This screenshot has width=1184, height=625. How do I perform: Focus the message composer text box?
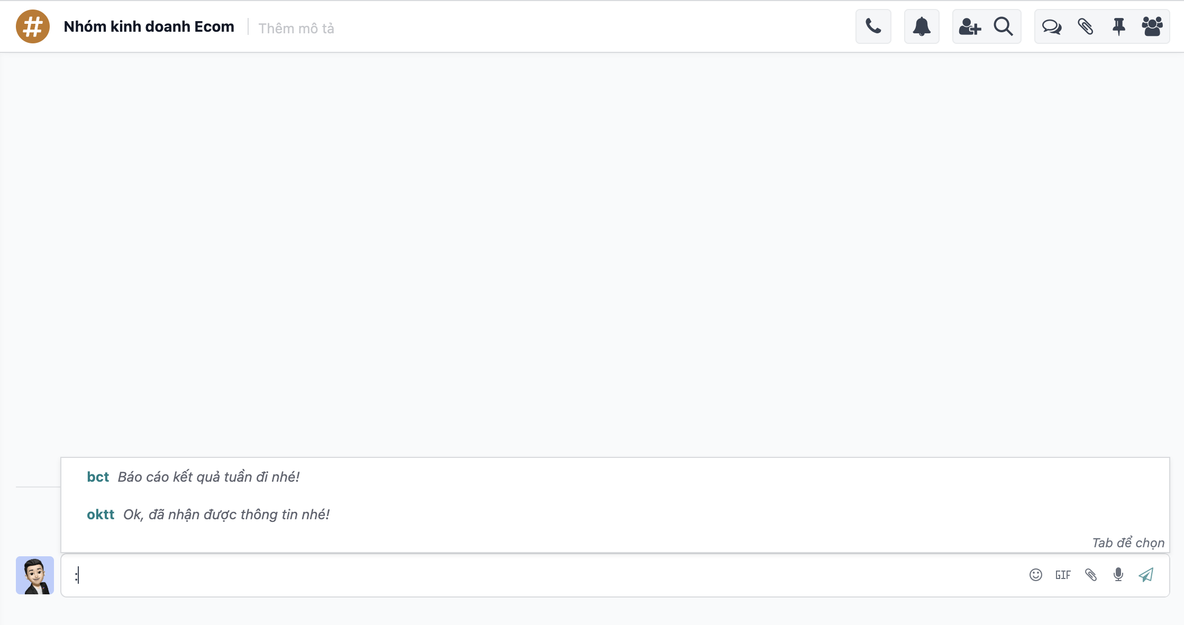[545, 575]
